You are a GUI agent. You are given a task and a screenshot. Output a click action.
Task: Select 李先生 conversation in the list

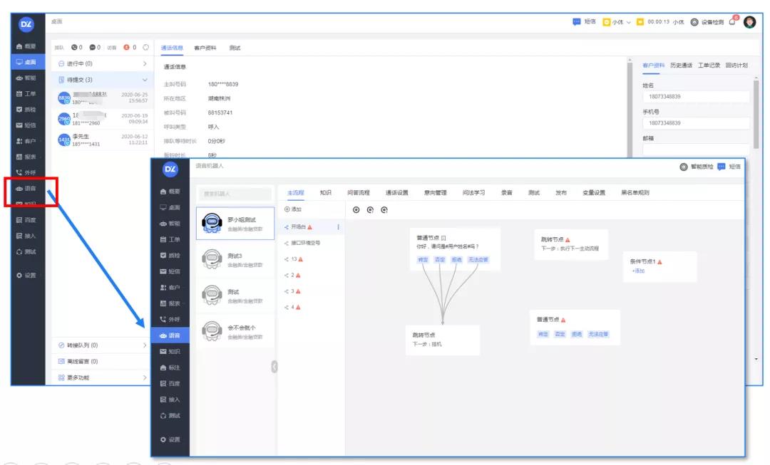point(103,140)
